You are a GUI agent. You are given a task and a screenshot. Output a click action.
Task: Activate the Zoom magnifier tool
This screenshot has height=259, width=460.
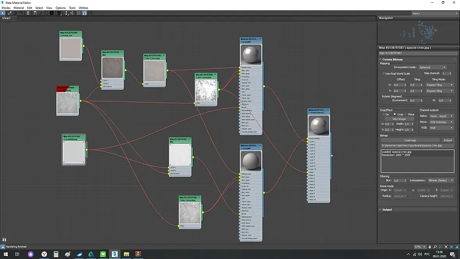435,247
